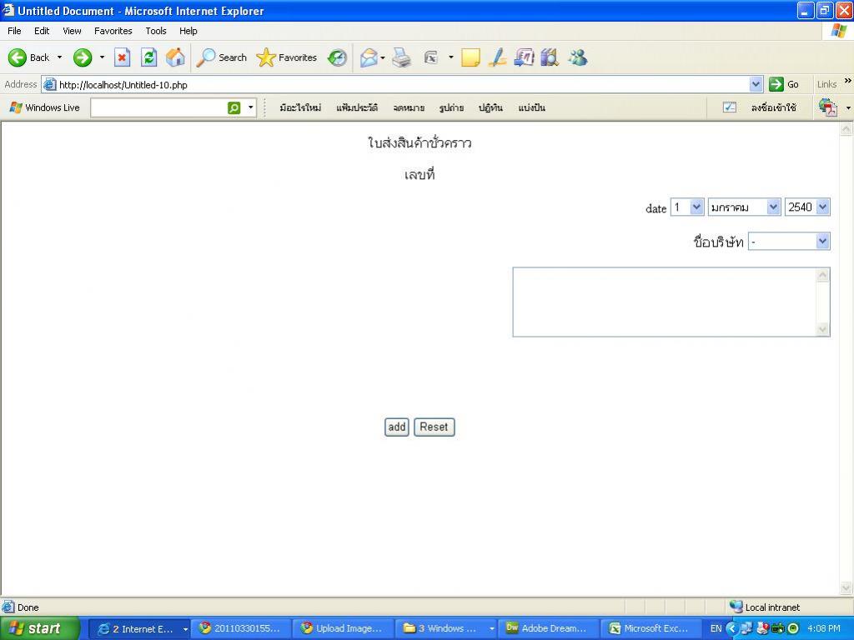Viewport: 854px width, 640px height.
Task: Click the Local intranet zone indicator
Action: click(765, 607)
